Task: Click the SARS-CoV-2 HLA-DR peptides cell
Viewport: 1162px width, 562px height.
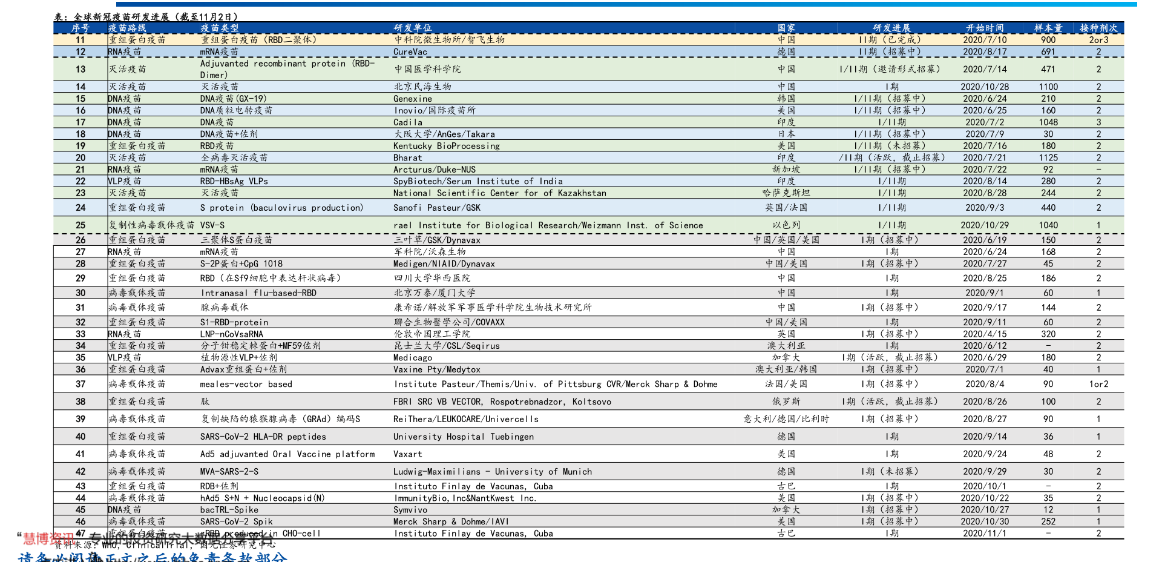Action: pyautogui.click(x=263, y=437)
